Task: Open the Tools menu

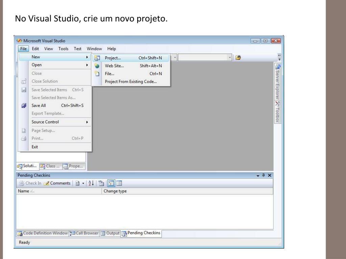Action: (63, 49)
